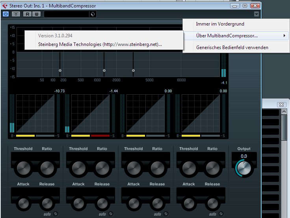Click band 2 Ratio knob
This screenshot has height=218, width=290.
pos(102,168)
